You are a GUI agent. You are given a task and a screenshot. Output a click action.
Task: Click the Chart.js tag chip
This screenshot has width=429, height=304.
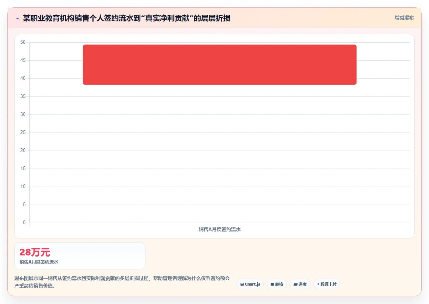[250, 284]
